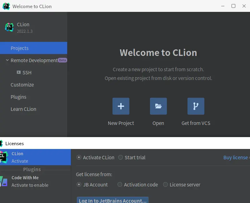The image size is (250, 203).
Task: Select Remote Development in sidebar
Action: 34,60
